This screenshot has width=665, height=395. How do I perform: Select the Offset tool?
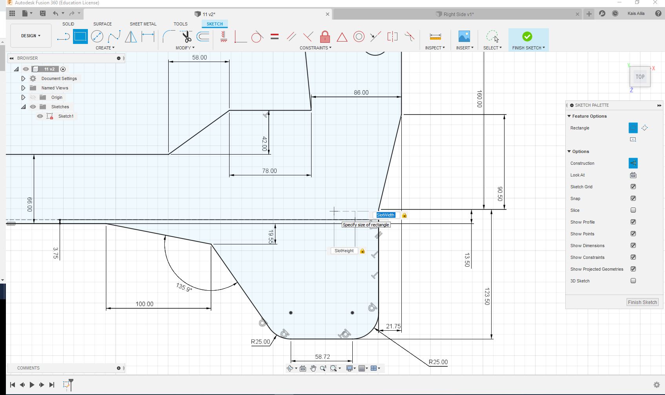click(x=203, y=37)
